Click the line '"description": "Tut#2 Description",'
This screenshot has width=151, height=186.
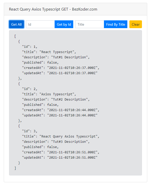click(x=56, y=99)
